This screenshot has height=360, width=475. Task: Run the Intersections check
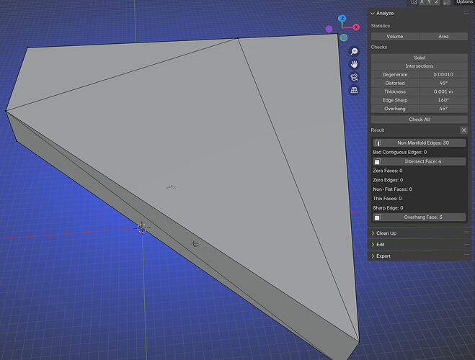(419, 66)
